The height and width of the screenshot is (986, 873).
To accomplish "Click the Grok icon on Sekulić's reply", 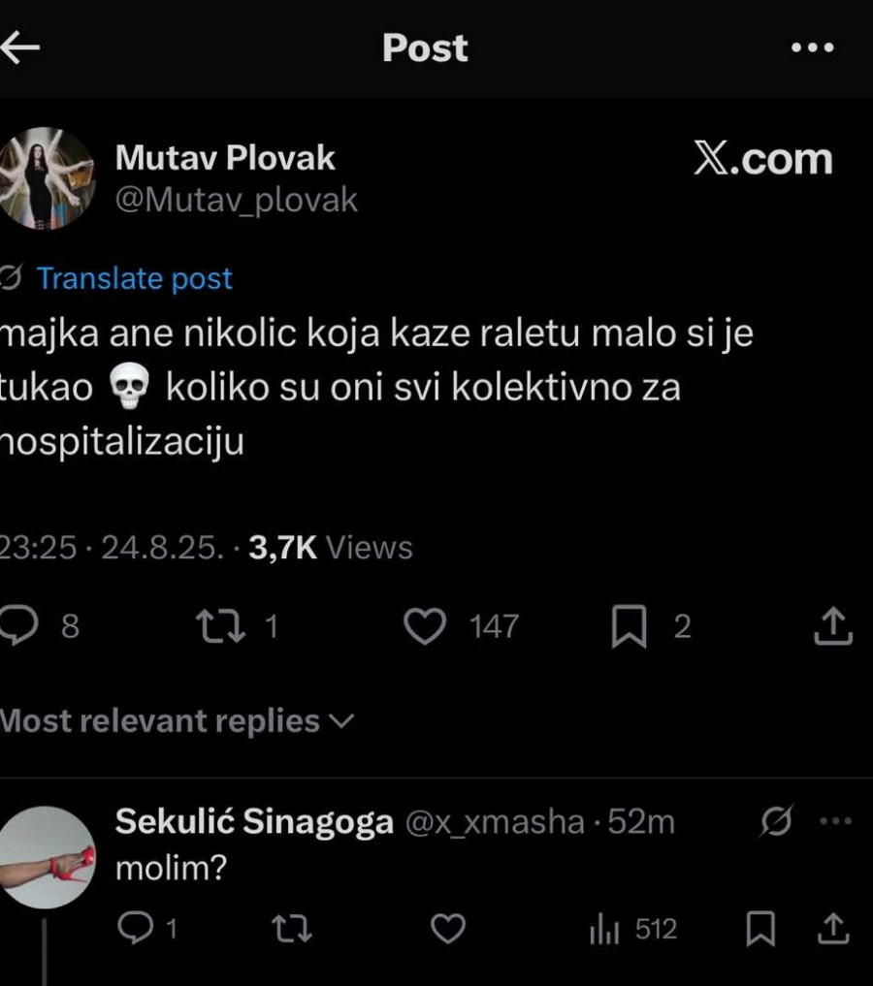I will 776,822.
